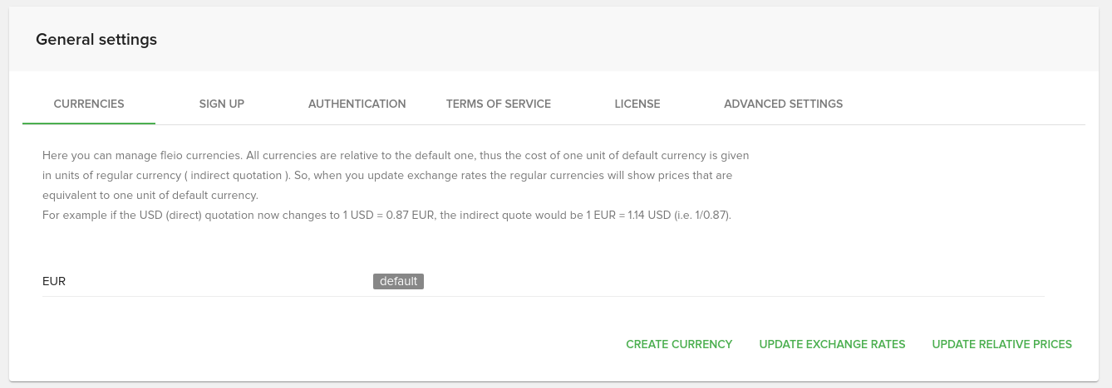Click the "indirect quotation" phrase in description
The image size is (1112, 388).
[x=237, y=175]
